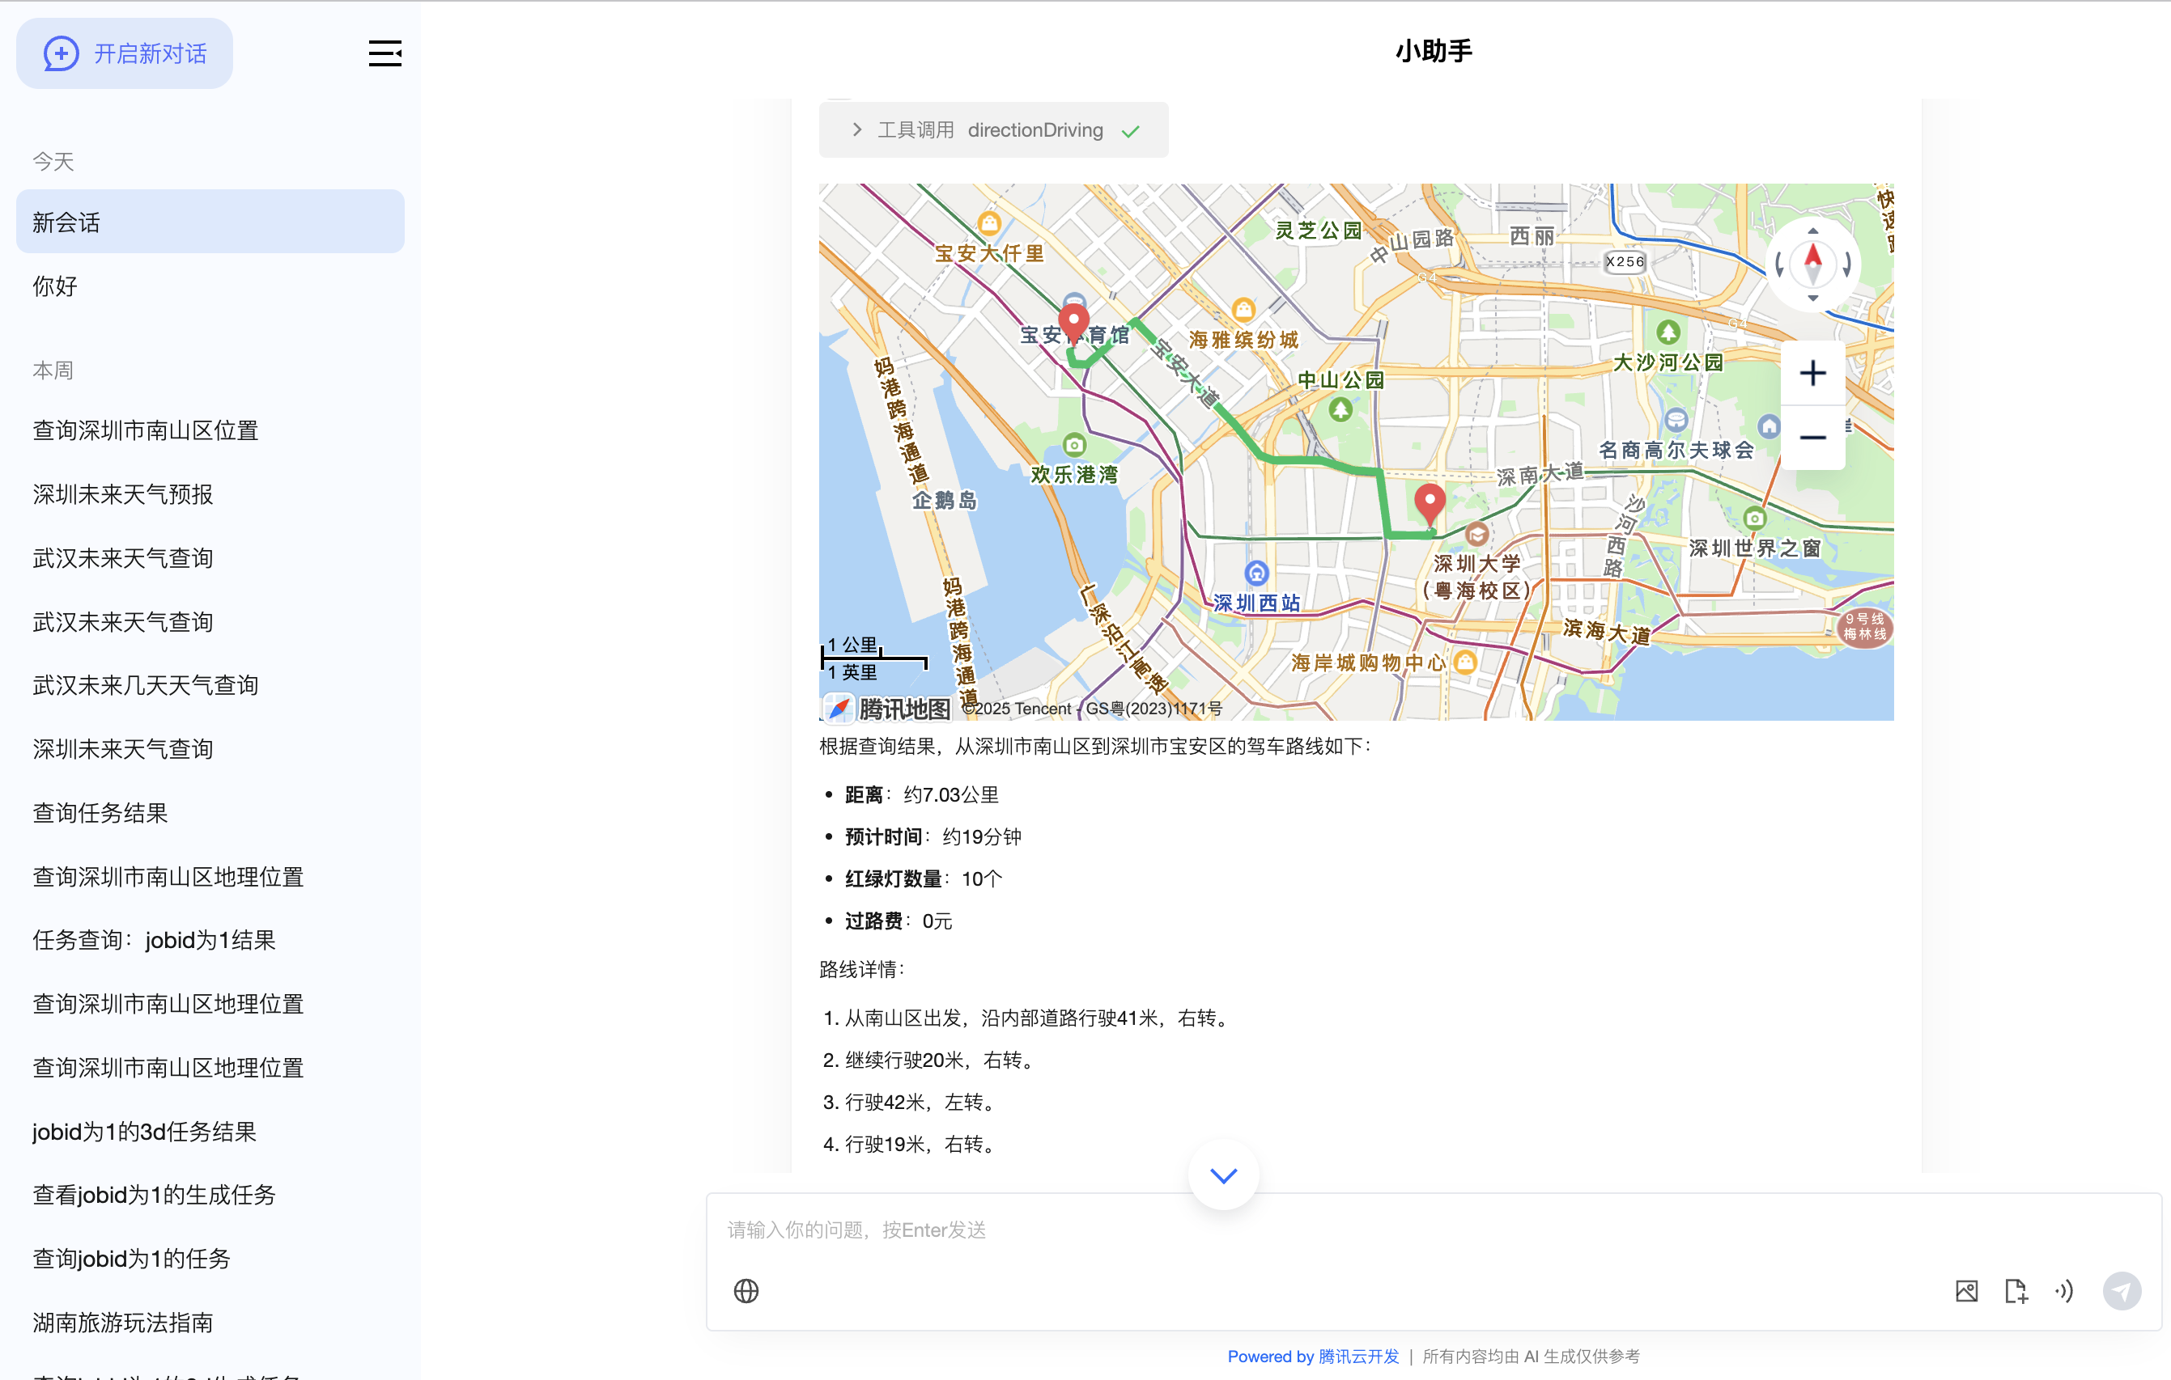Open 查询深圳市南山区位置 conversation
The height and width of the screenshot is (1380, 2171).
tap(210, 430)
